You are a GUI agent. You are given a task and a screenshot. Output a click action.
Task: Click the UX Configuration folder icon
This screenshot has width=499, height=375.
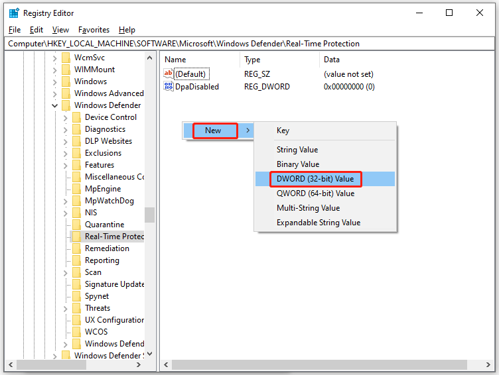pyautogui.click(x=77, y=320)
